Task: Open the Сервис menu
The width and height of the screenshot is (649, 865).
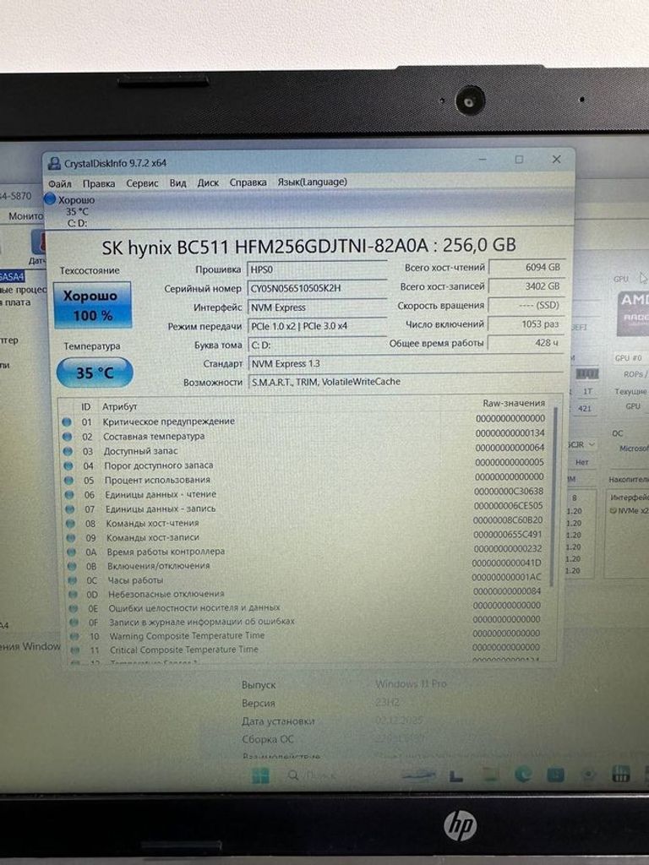Action: 142,183
